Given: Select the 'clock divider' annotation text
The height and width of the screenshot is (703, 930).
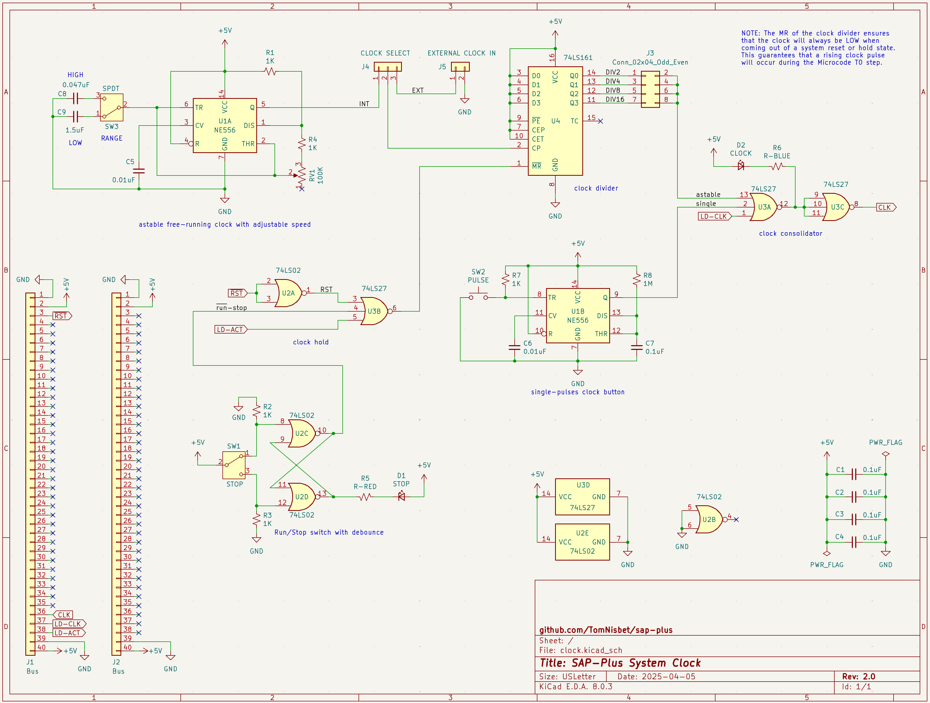Looking at the screenshot, I should (596, 188).
